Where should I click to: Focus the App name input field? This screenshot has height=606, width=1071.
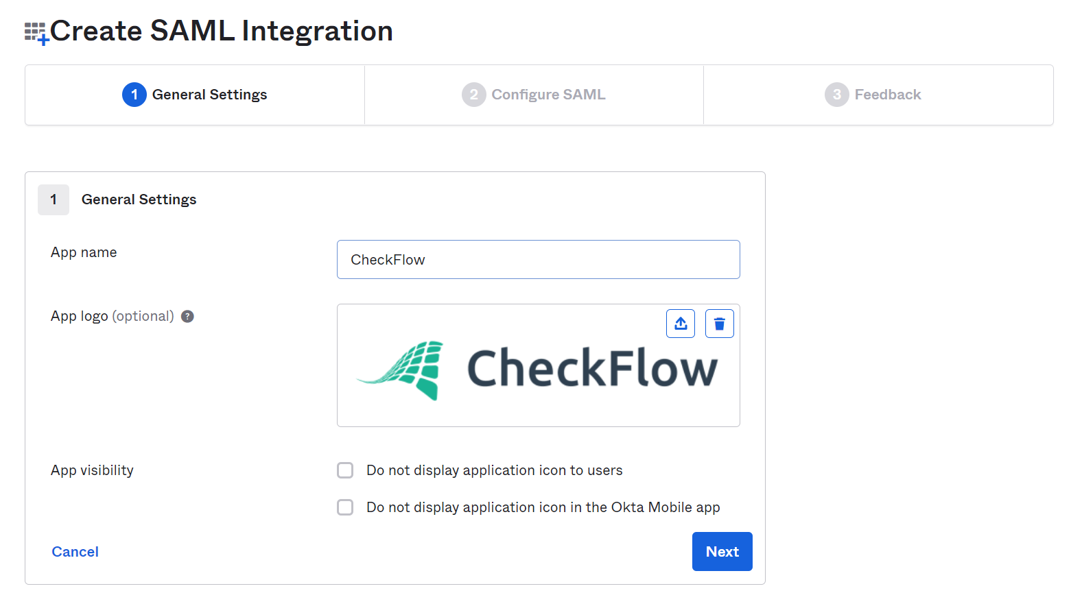538,259
